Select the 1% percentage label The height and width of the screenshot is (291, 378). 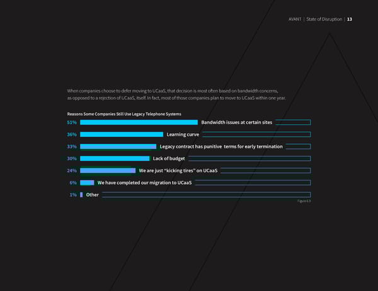point(73,195)
